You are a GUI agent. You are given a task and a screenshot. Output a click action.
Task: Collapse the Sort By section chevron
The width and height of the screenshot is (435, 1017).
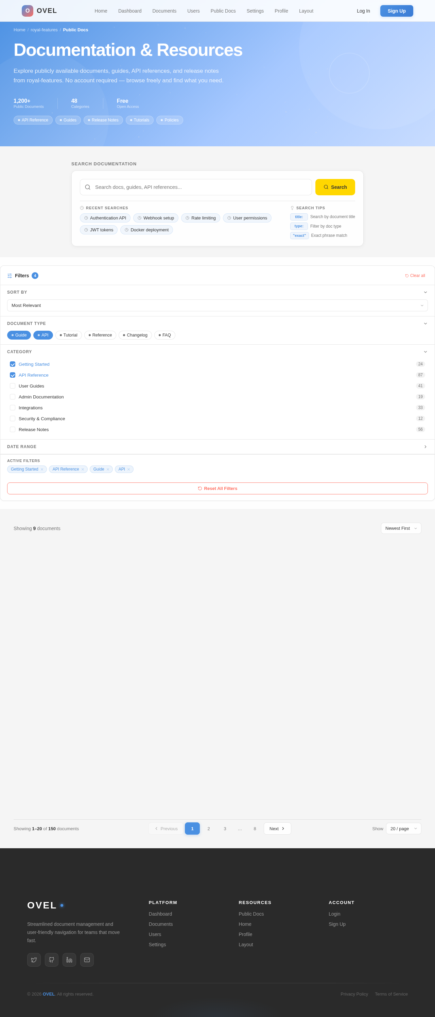click(425, 292)
